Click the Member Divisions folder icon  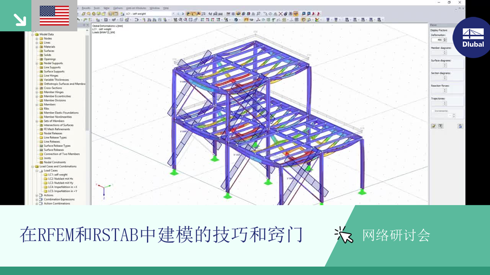point(41,100)
